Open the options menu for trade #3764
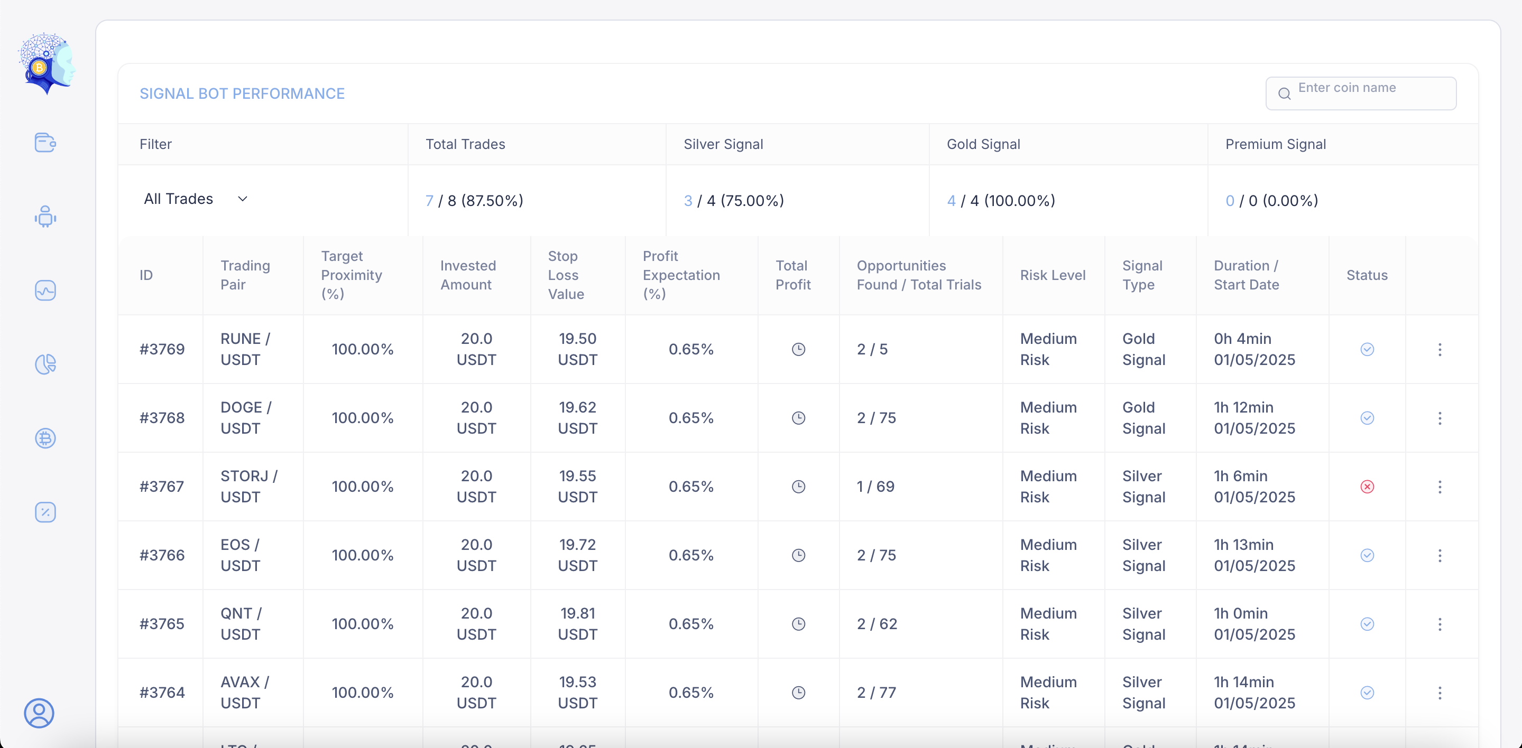Screen dimensions: 1522x748 coord(1440,693)
